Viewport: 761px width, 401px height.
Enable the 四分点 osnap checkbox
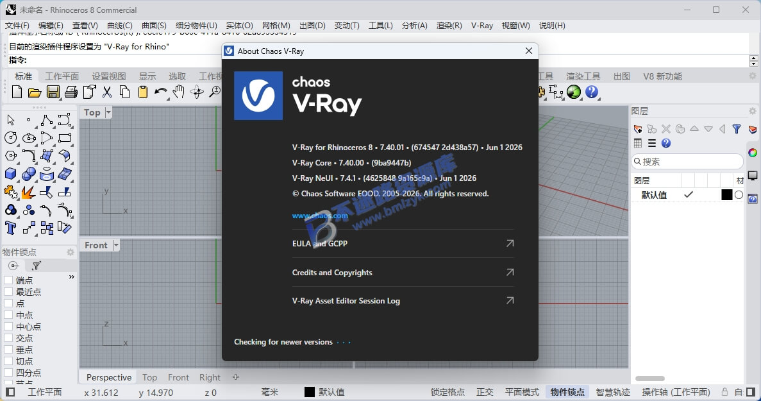tap(8, 373)
